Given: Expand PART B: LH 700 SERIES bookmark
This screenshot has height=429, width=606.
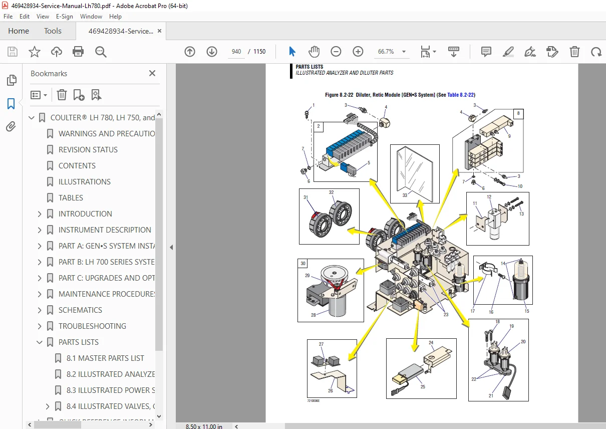Looking at the screenshot, I should (40, 262).
